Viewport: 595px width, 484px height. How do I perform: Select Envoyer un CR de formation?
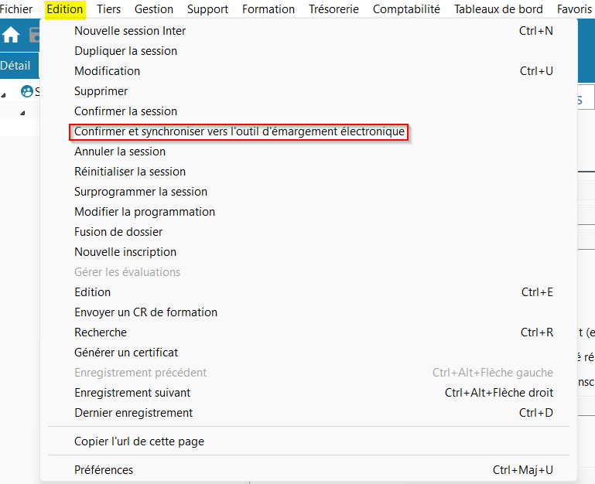tap(145, 312)
